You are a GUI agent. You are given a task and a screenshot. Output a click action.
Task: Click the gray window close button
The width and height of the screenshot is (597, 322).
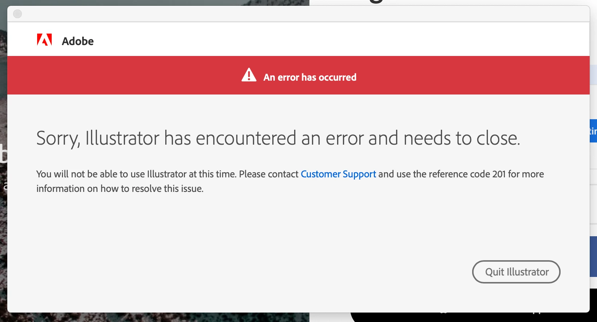point(17,14)
